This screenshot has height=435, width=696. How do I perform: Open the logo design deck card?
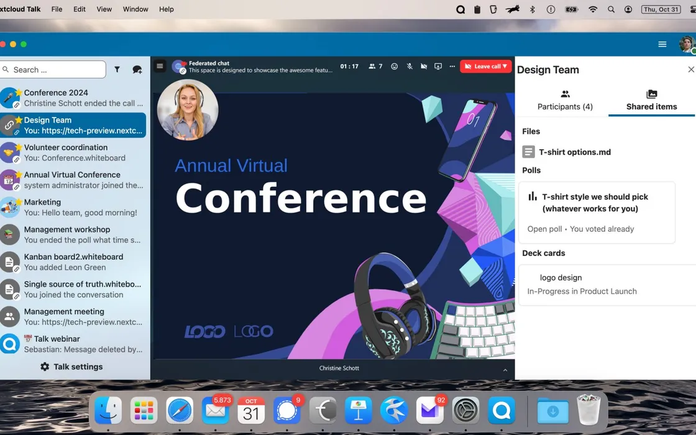(x=607, y=285)
